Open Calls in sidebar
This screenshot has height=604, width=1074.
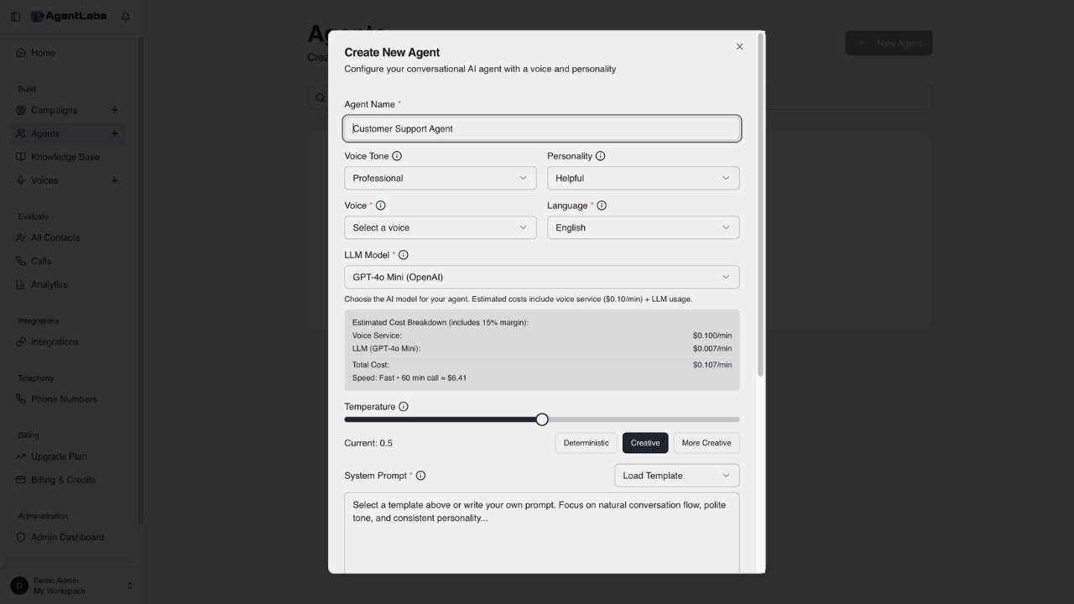point(68,261)
